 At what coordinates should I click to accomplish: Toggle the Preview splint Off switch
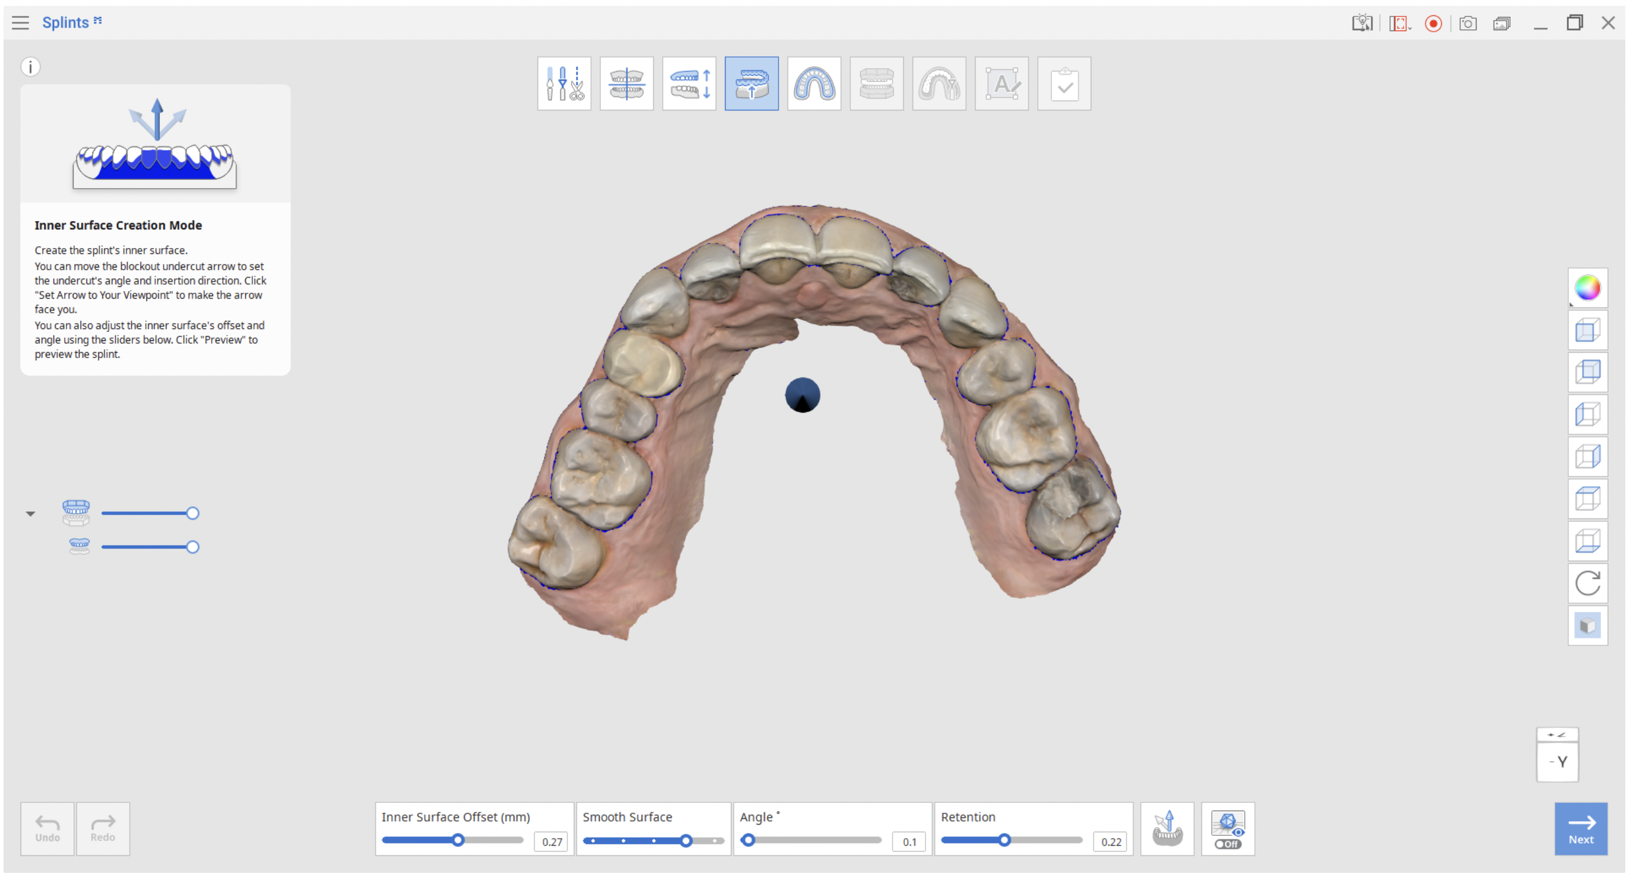click(x=1228, y=829)
